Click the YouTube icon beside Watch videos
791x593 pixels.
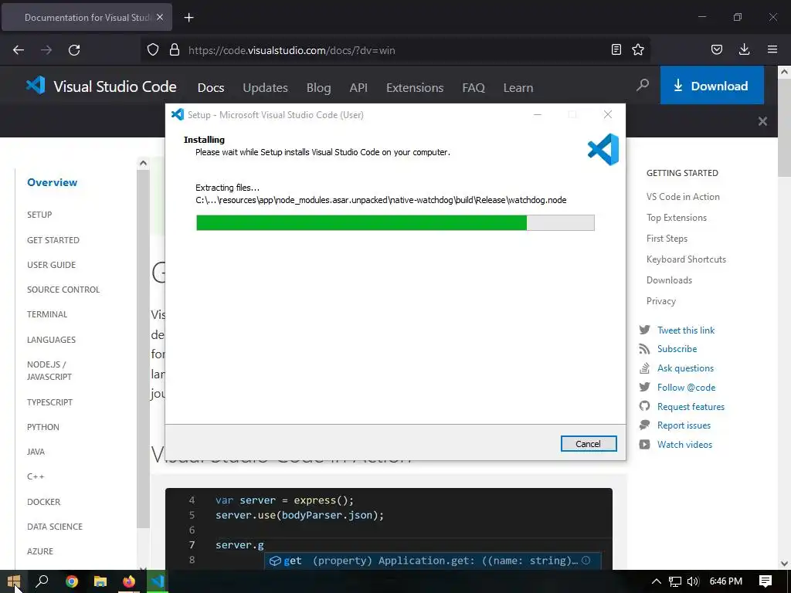tap(644, 444)
